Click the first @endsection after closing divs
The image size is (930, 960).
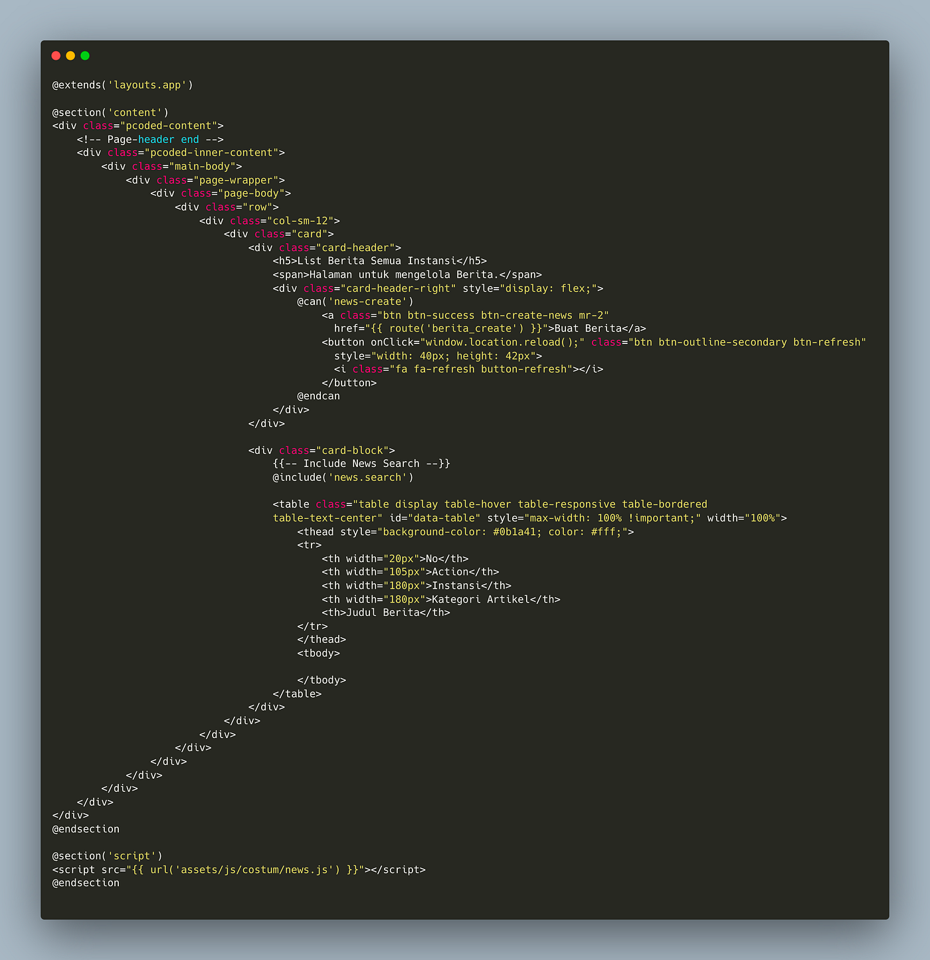[86, 828]
